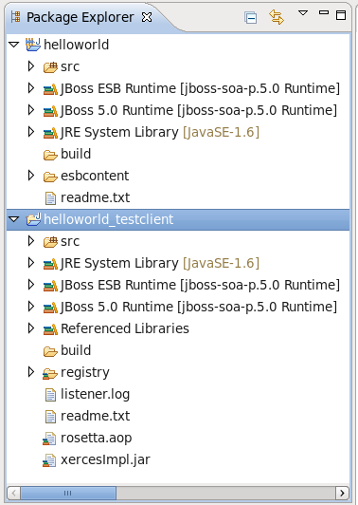358x505 pixels.
Task: Click the helloworld ESB project icon
Action: [33, 45]
